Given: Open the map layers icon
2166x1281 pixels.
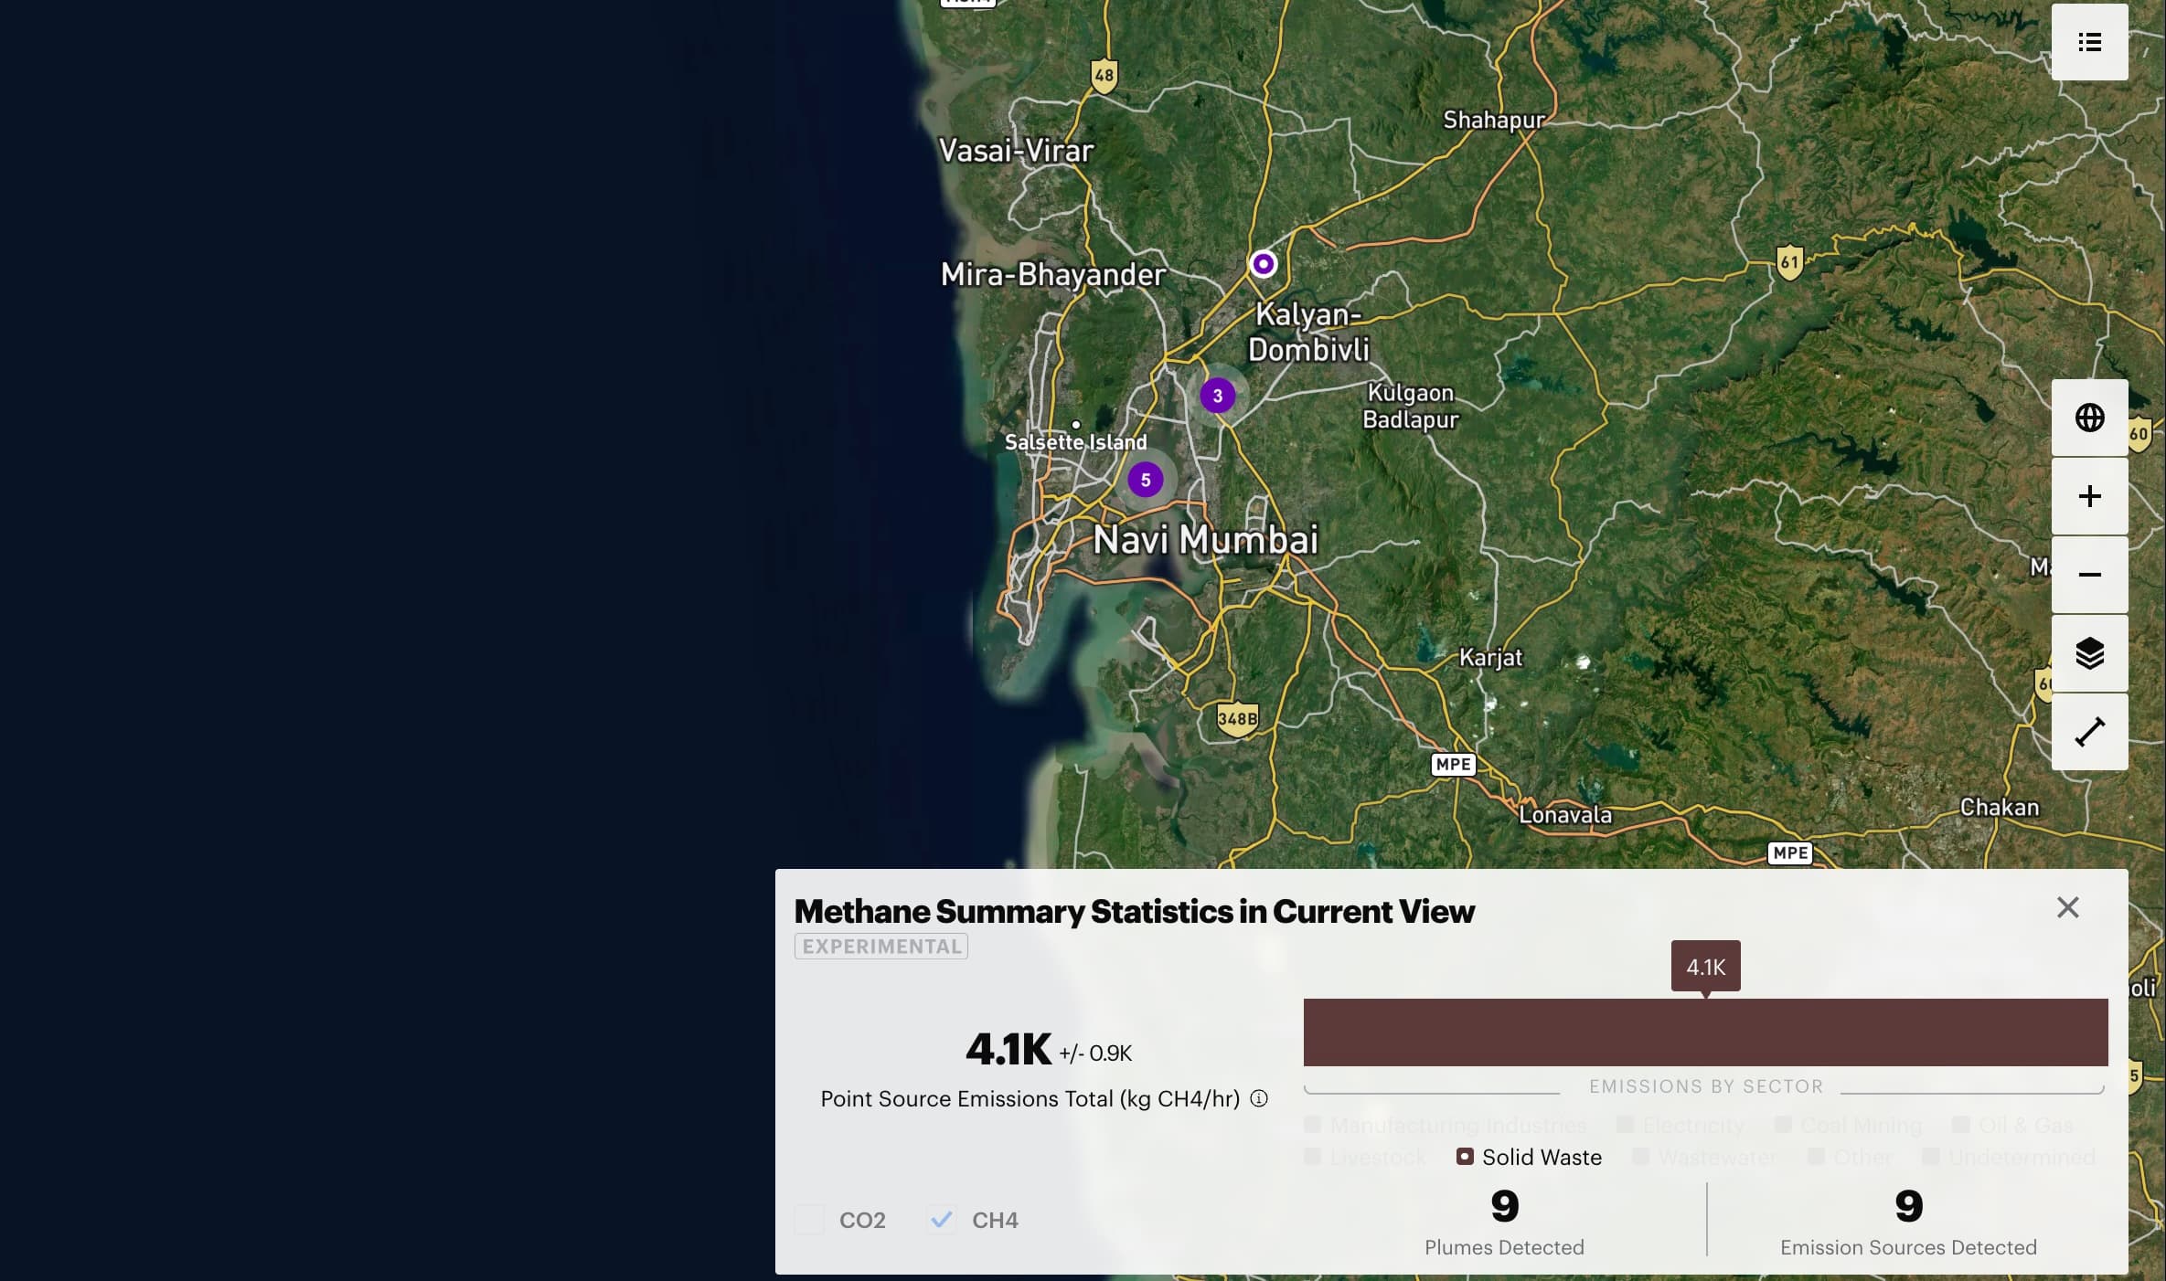Looking at the screenshot, I should [x=2089, y=653].
